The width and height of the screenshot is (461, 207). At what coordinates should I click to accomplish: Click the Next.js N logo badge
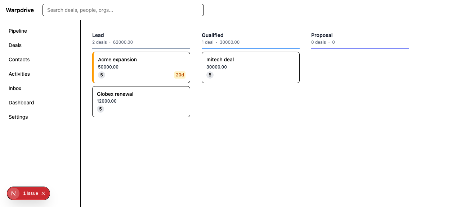click(14, 193)
